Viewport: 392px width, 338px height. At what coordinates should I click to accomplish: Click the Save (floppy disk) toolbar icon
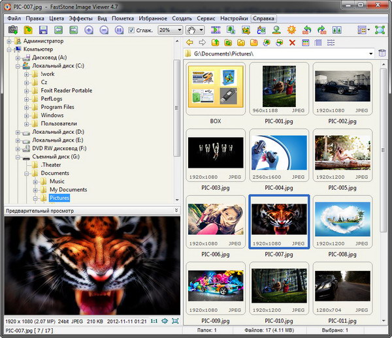[43, 30]
